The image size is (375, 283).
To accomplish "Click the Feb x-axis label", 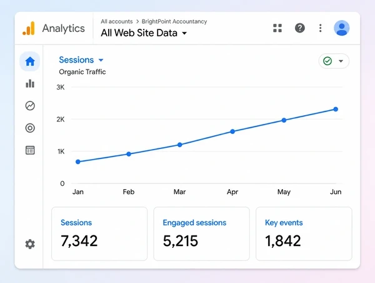I will 129,192.
